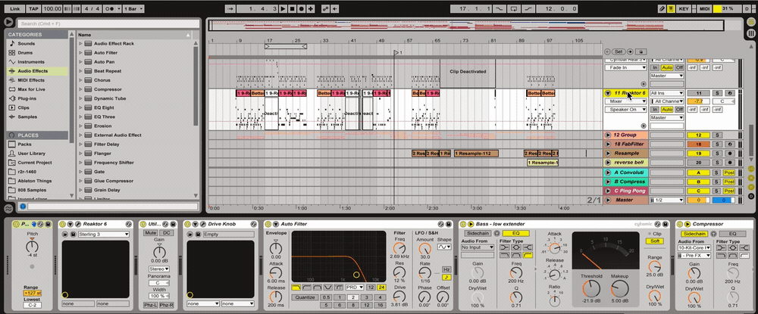Viewport: 758px width, 314px height.
Task: Select the 1 Resample-112 clip
Action: (x=476, y=154)
